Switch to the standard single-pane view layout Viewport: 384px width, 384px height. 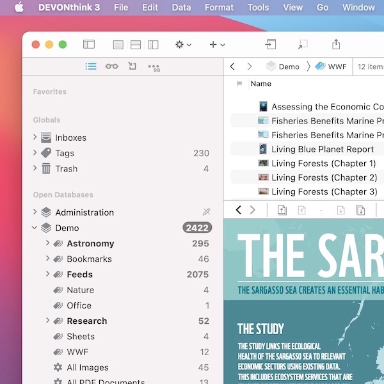click(x=118, y=45)
